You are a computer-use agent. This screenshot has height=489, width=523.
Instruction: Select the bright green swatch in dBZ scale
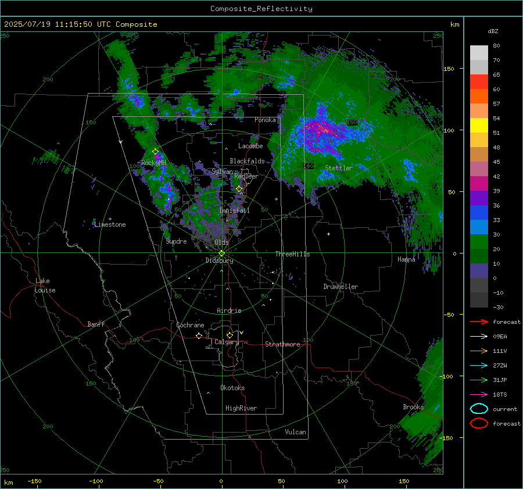click(x=479, y=242)
